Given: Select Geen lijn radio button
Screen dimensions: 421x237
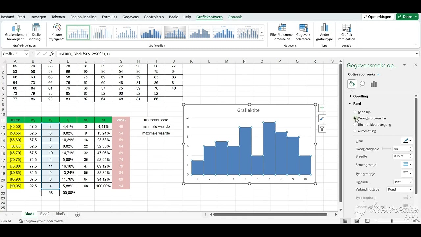Looking at the screenshot, I should pyautogui.click(x=355, y=112).
